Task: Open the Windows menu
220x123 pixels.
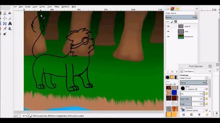Action: 66,7
